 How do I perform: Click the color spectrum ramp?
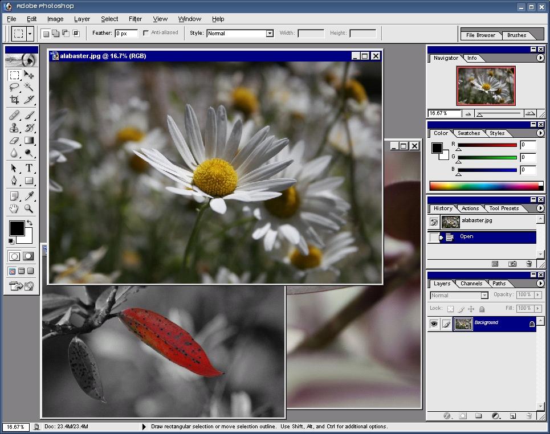(x=483, y=186)
